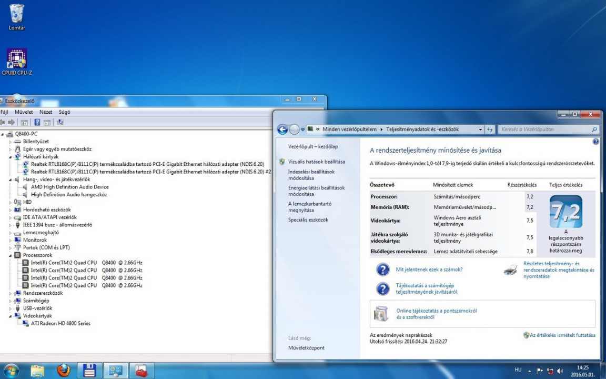Click the network tray icon

tap(550, 371)
